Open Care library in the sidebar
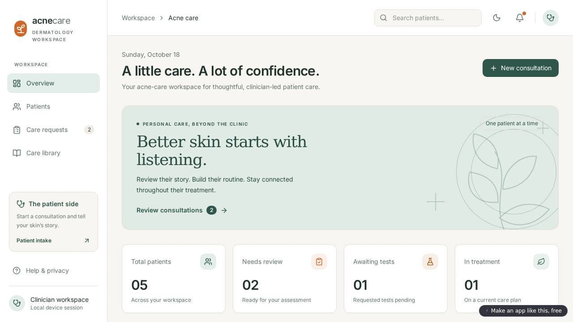573x322 pixels. [53, 153]
